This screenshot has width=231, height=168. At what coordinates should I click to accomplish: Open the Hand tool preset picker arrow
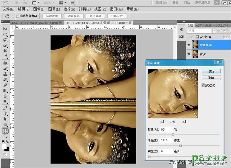[x=12, y=16]
